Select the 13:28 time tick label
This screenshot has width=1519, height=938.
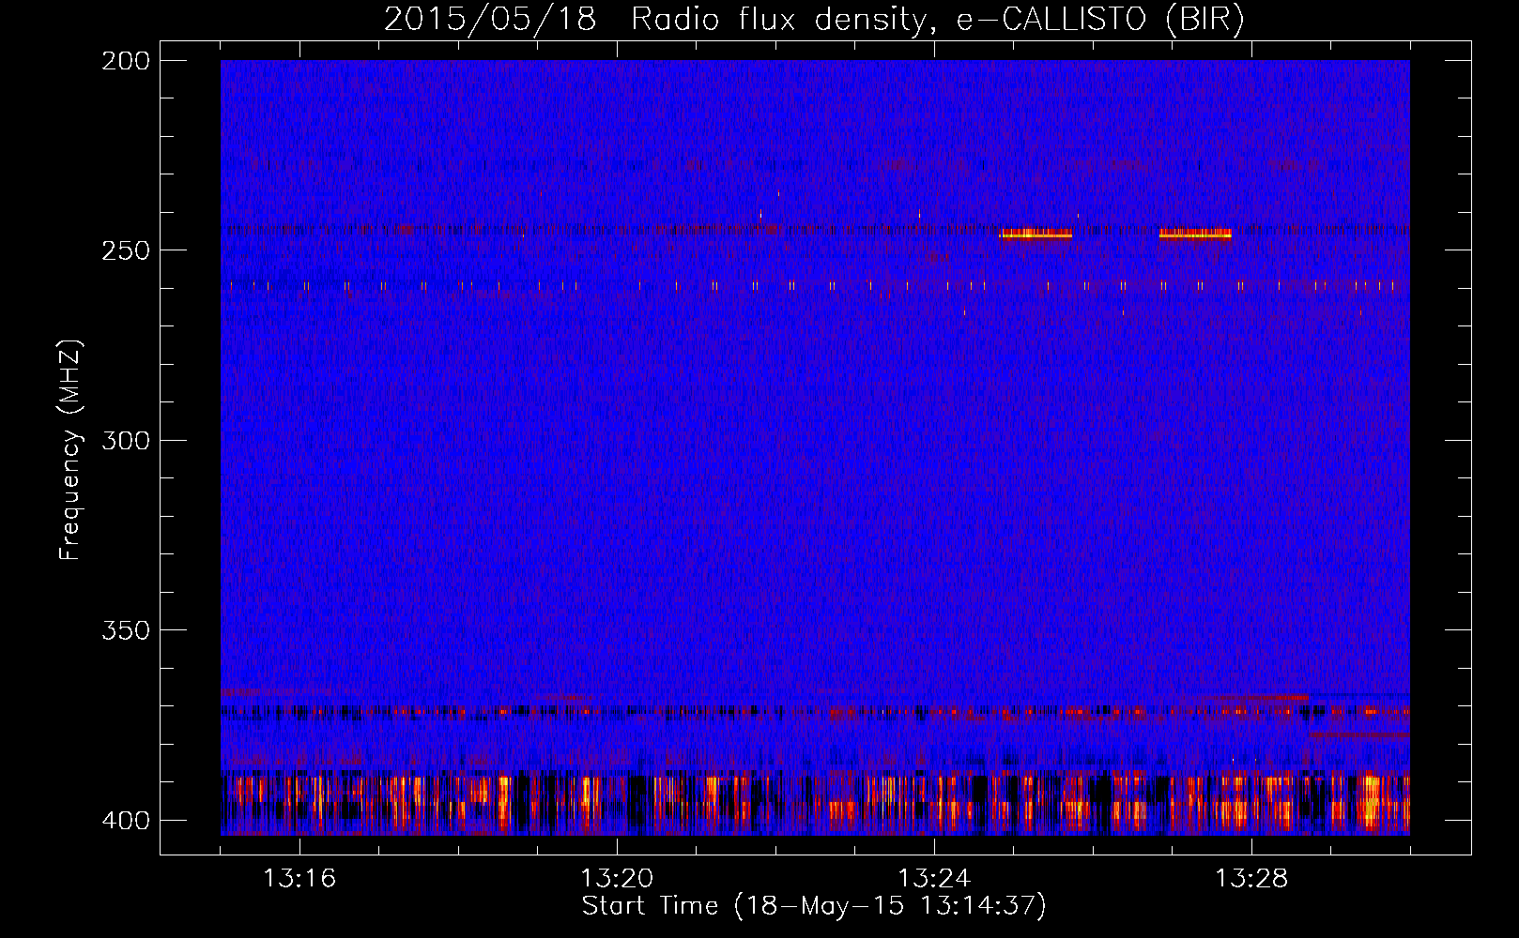point(1251,878)
